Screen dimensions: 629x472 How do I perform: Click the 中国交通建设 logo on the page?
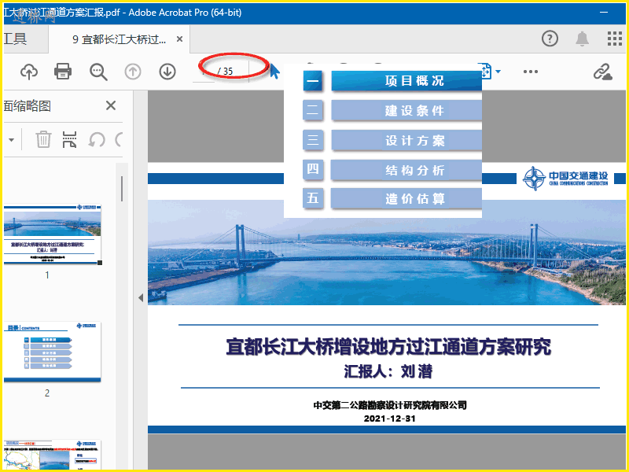coord(565,179)
